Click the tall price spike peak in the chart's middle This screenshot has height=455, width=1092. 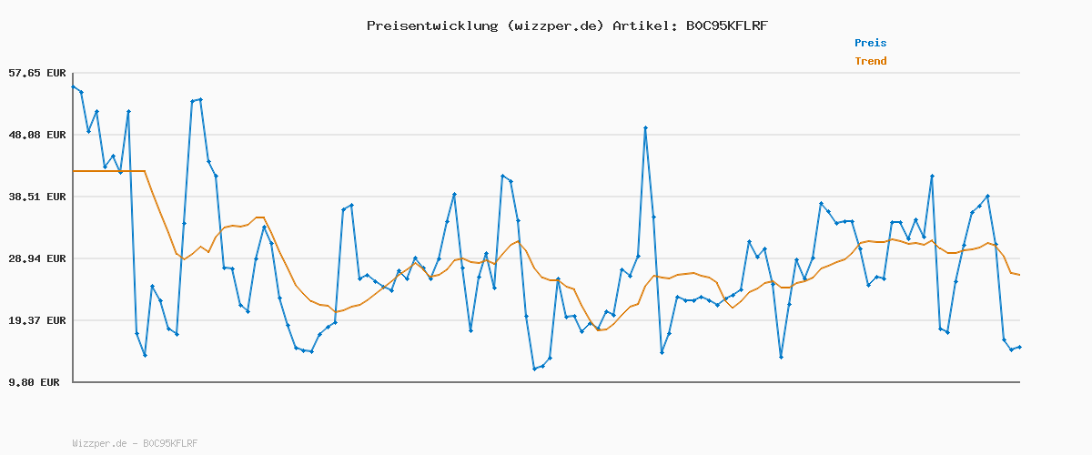(645, 128)
